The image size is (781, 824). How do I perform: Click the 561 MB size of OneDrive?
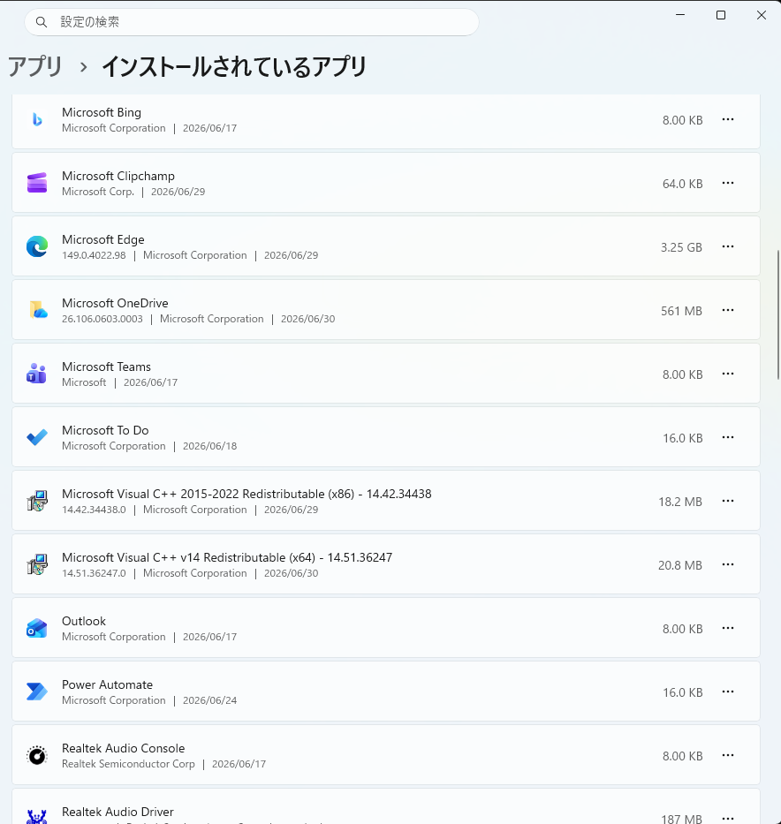[681, 311]
